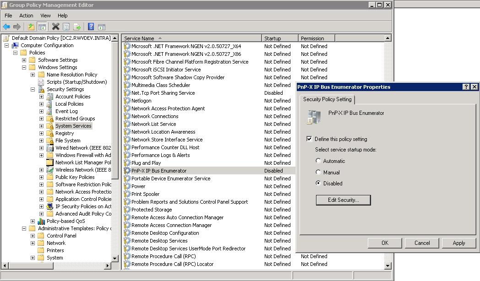Image resolution: width=480 pixels, height=281 pixels.
Task: Collapse the Security Settings tree node
Action: [33, 89]
